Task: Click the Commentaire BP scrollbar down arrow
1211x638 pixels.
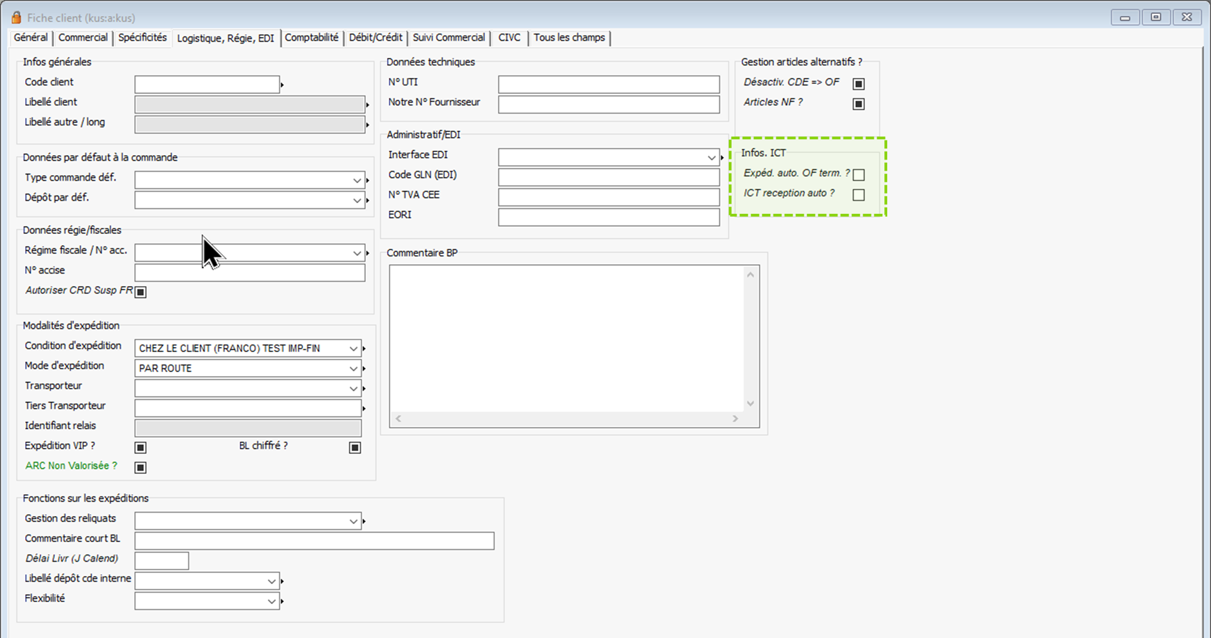Action: pyautogui.click(x=750, y=404)
